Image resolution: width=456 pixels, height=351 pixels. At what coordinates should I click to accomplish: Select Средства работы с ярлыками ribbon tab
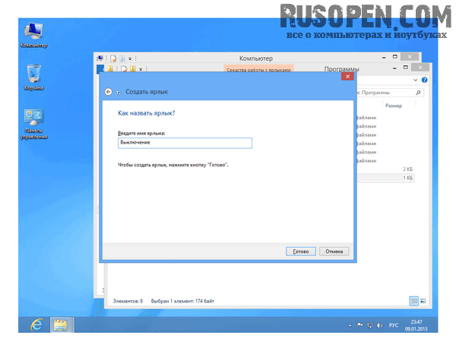[x=258, y=69]
